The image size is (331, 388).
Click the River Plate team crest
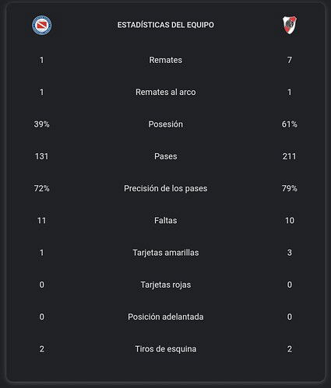click(x=290, y=25)
